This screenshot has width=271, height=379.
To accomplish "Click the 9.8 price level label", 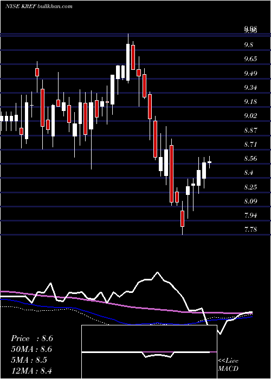I will tap(250, 45).
